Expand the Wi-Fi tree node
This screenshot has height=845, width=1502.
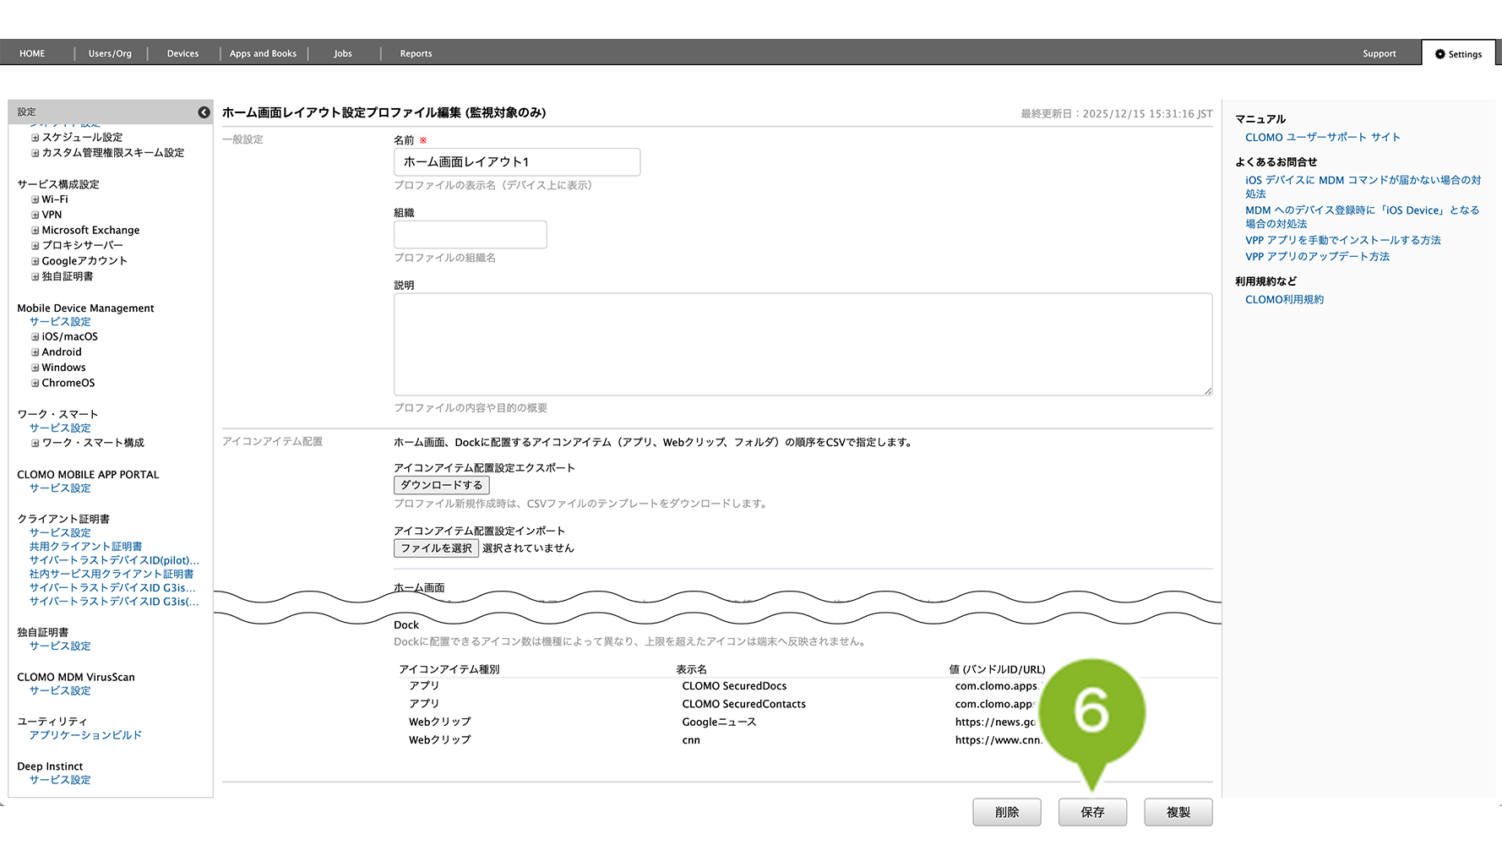35,200
